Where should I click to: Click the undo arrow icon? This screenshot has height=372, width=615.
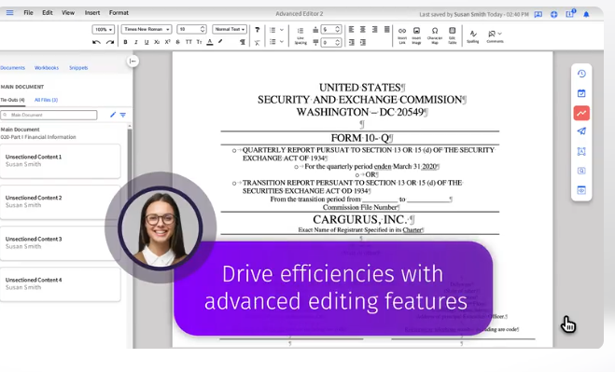[96, 42]
